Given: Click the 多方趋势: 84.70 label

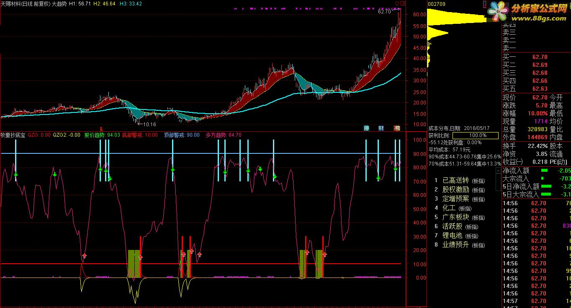Looking at the screenshot, I should (x=224, y=135).
